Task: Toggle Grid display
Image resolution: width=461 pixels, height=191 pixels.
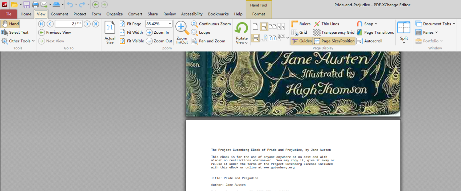Action: [x=299, y=32]
